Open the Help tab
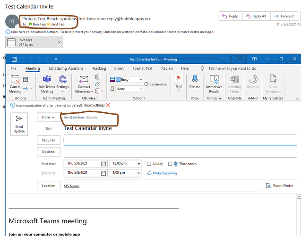The width and height of the screenshot is (301, 236). [185, 68]
